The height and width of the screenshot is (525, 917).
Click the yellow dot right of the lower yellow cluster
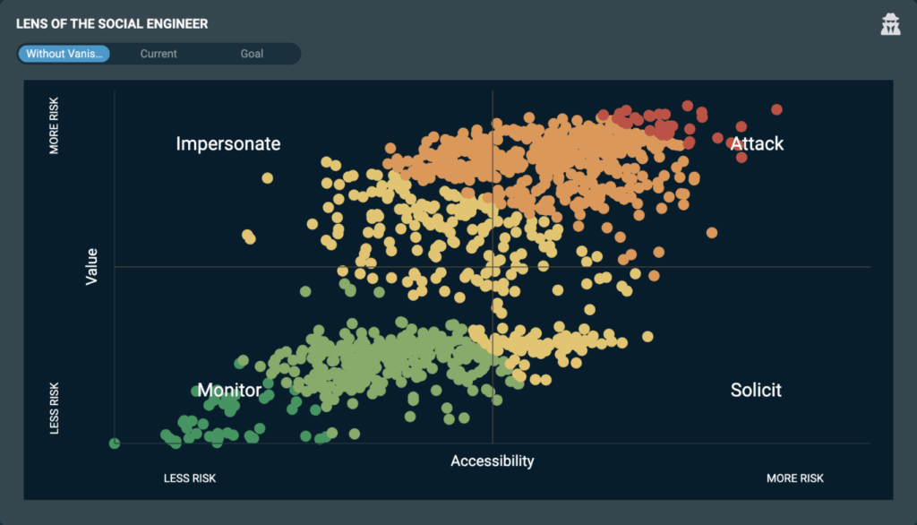(647, 337)
